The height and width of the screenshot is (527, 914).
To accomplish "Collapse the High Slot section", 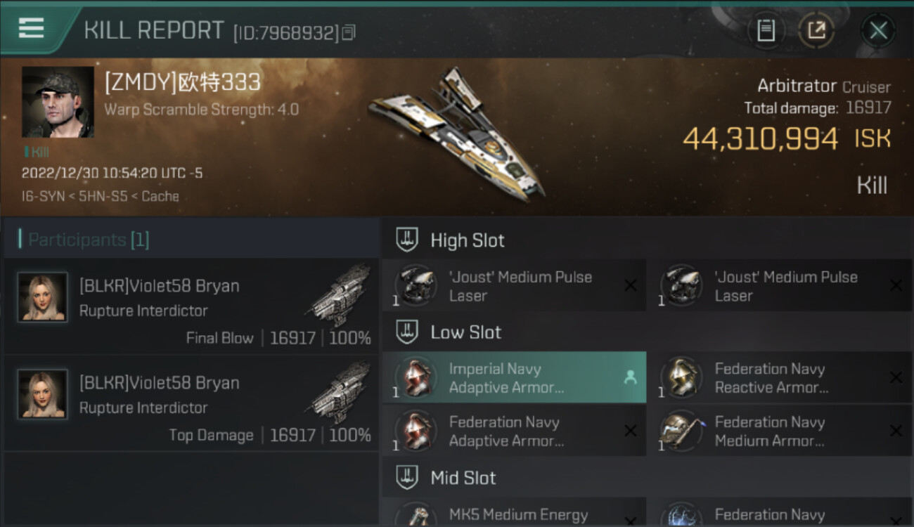I will [467, 240].
